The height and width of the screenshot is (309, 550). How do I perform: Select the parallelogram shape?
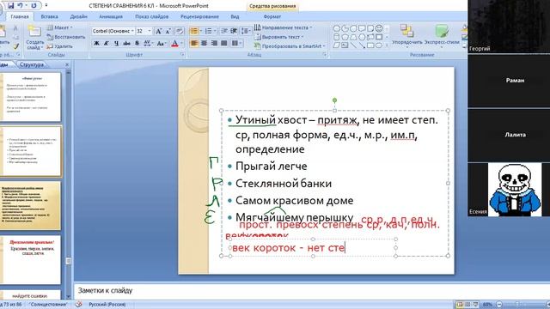click(x=336, y=45)
